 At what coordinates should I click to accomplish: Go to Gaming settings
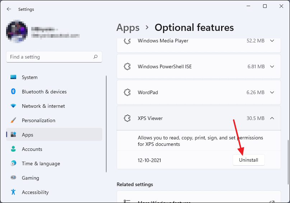54,178
